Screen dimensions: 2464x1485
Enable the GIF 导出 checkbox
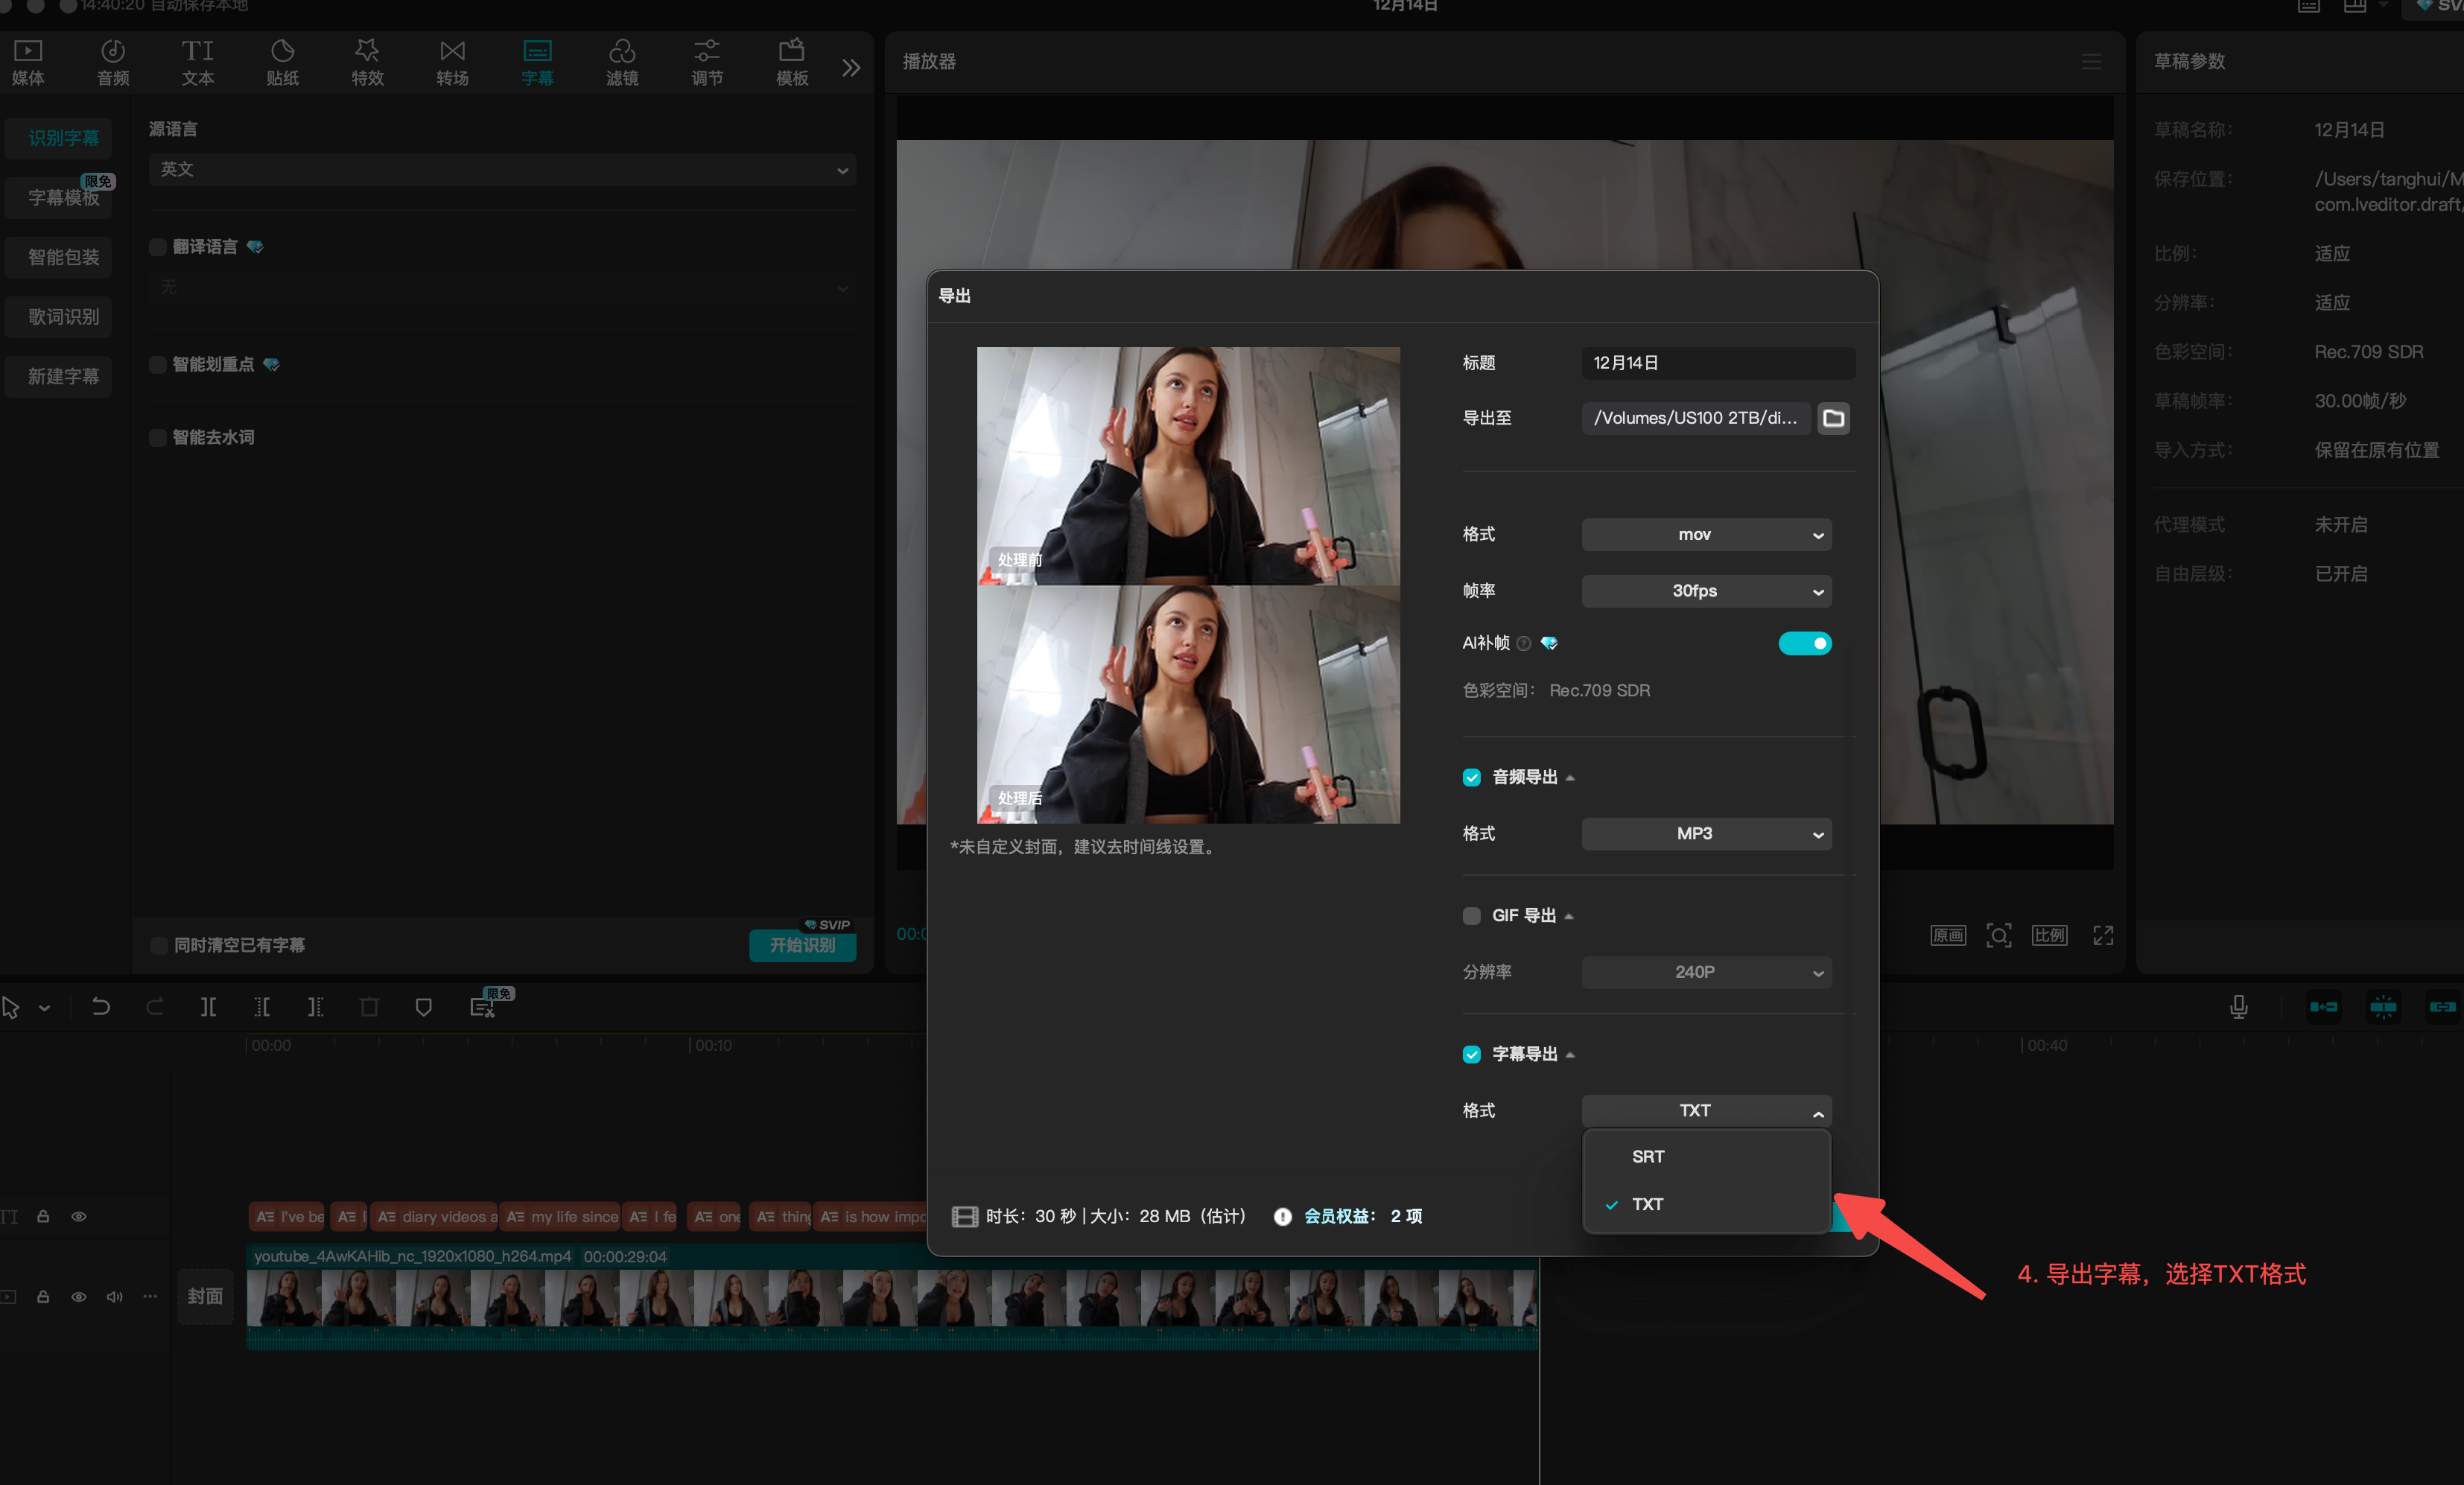pyautogui.click(x=1471, y=916)
